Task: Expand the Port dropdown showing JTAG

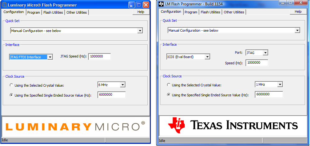Action: point(265,53)
